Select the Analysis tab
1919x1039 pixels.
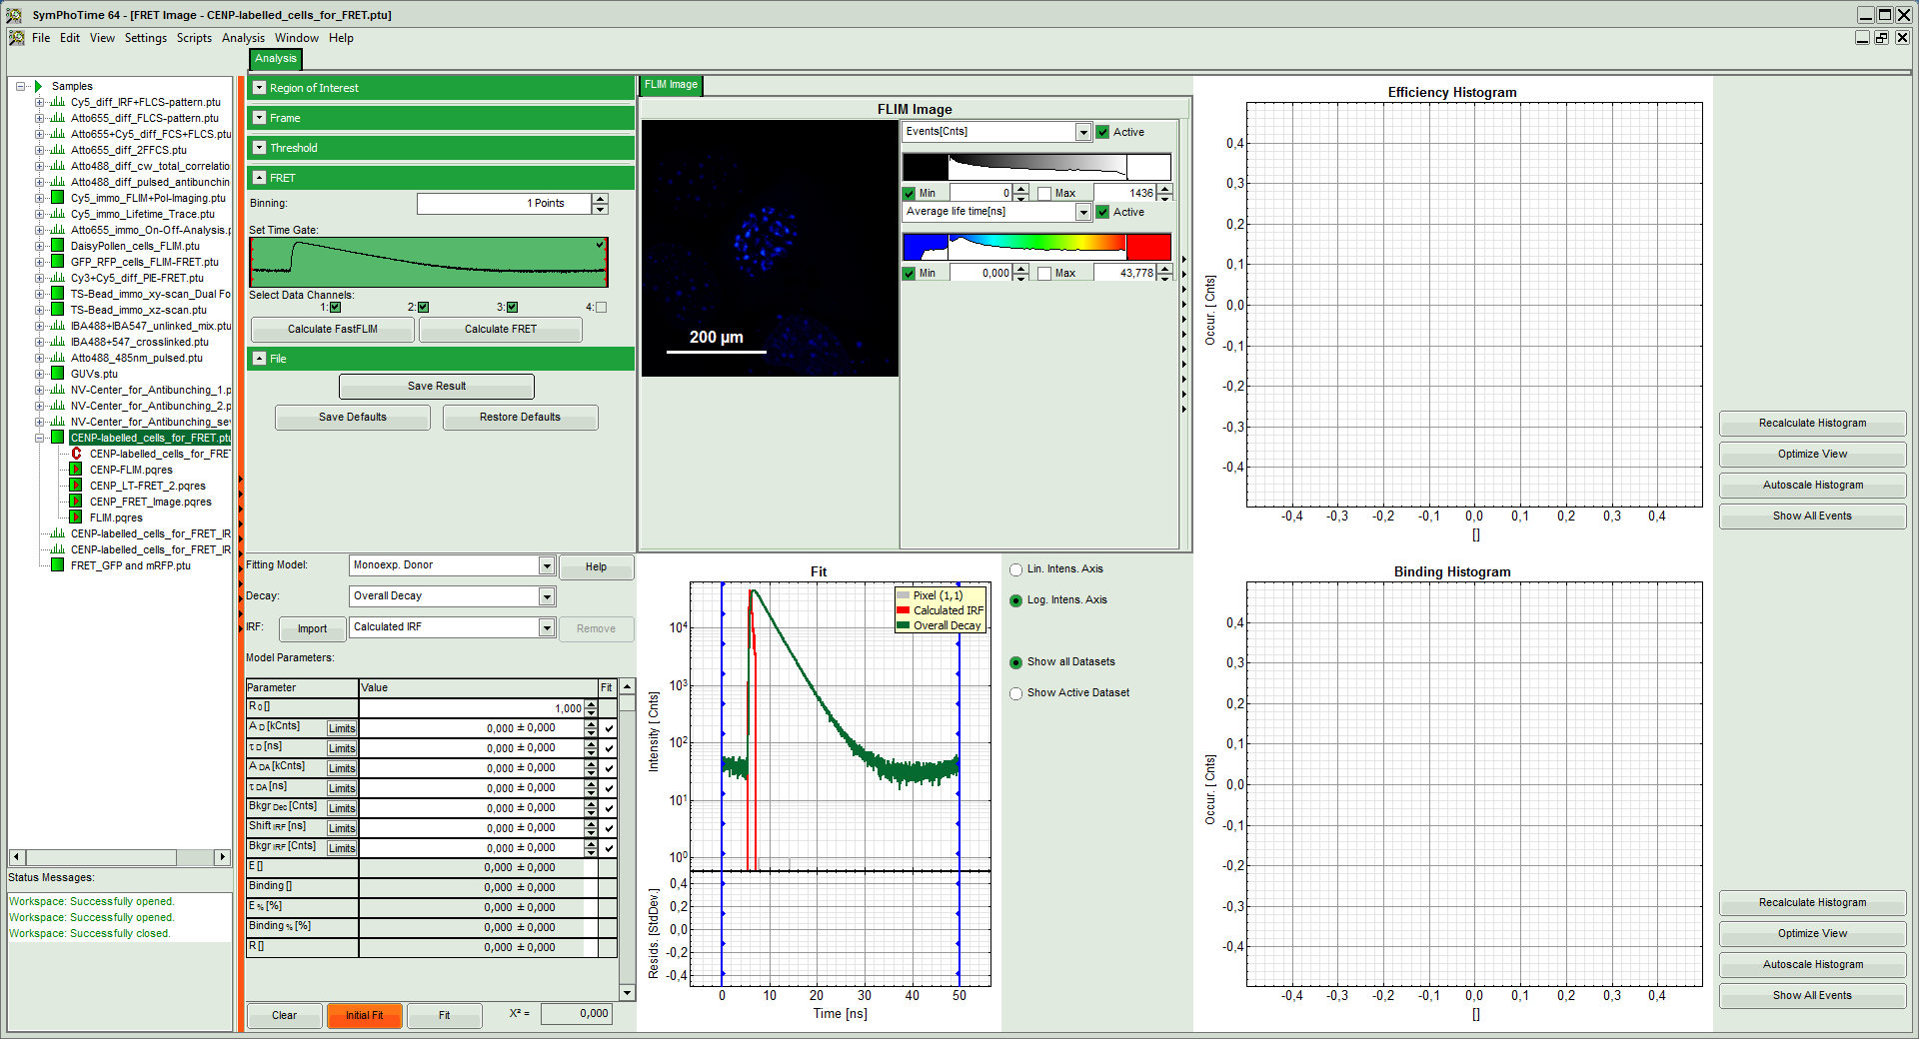(276, 59)
